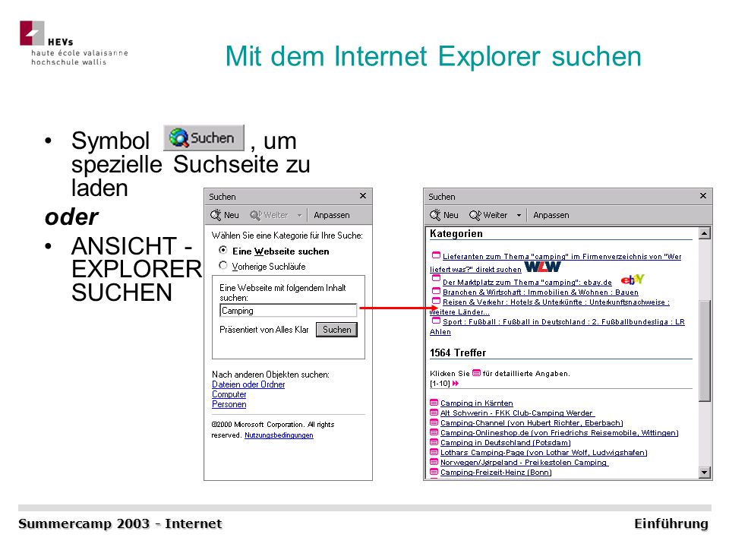Open 'Camping in Deutschland (Potsdam)' result
This screenshot has width=729, height=547.
(506, 443)
